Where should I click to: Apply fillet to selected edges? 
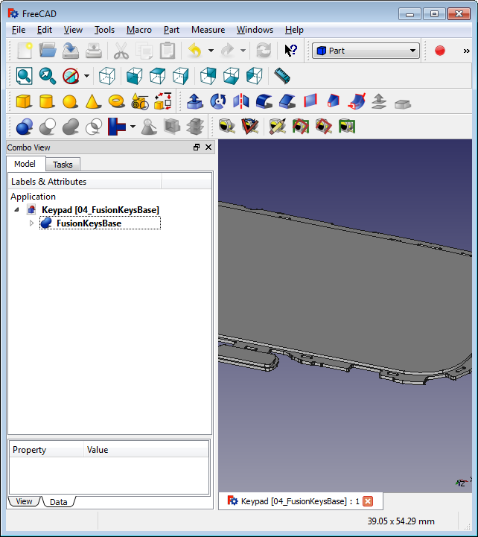264,101
